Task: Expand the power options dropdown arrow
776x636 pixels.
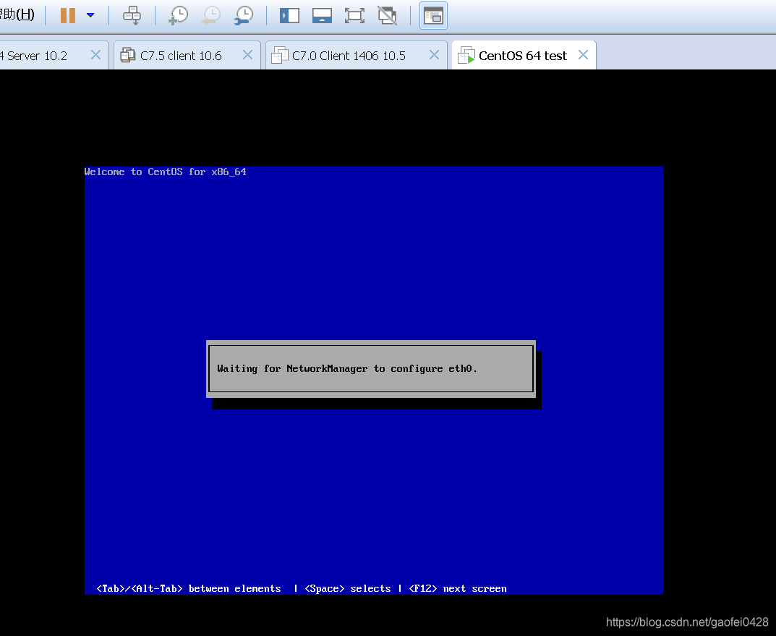Action: [90, 15]
